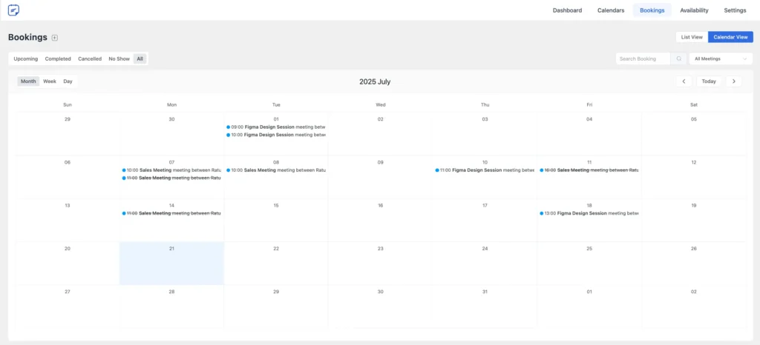
Task: Switch to List View
Action: coord(692,37)
